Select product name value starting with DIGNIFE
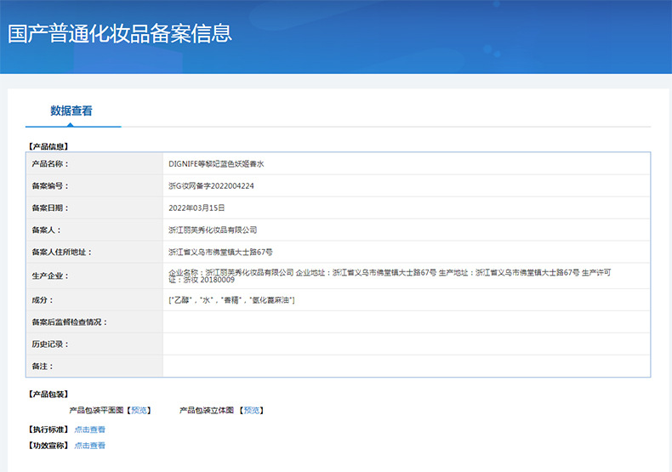This screenshot has width=672, height=472. click(x=216, y=163)
